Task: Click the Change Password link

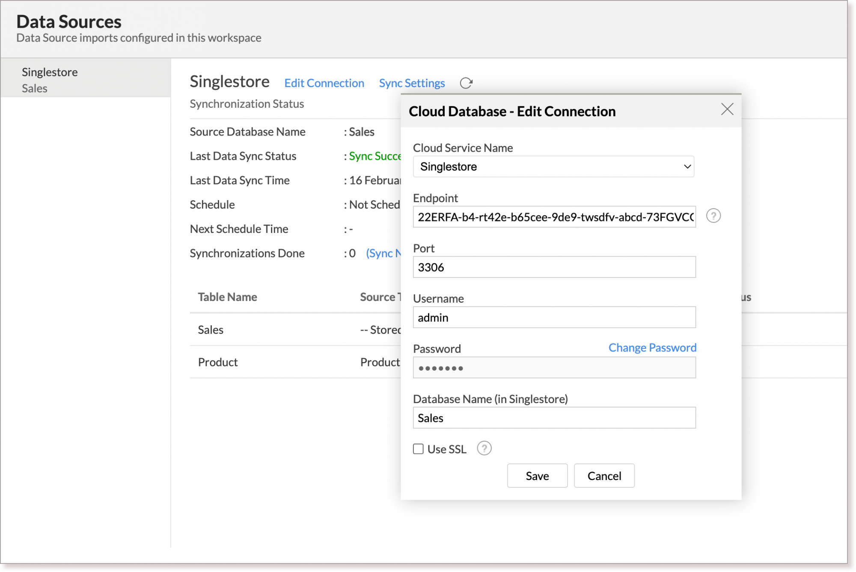Action: pyautogui.click(x=652, y=348)
